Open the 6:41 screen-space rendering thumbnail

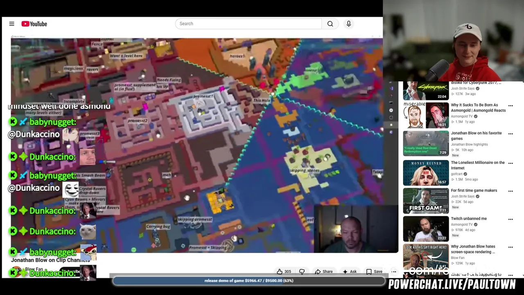426,256
